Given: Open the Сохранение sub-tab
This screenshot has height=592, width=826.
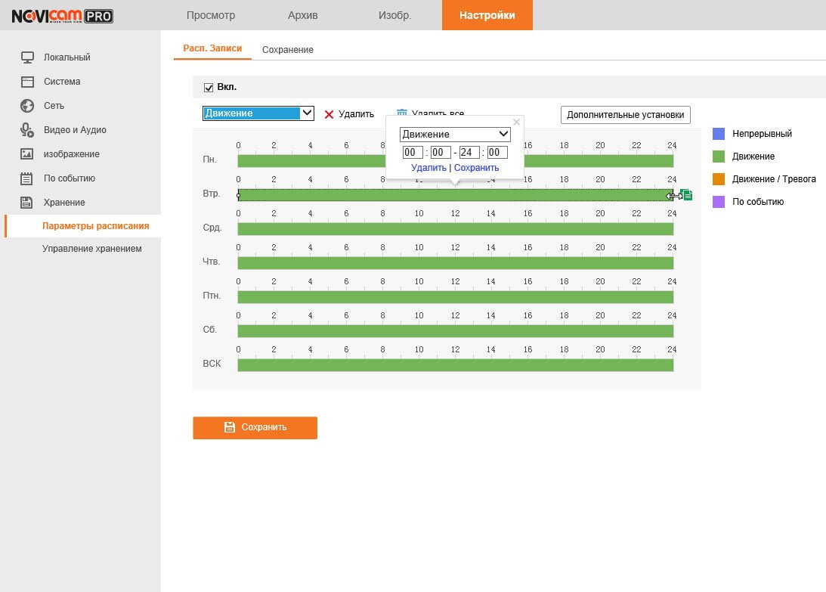Looking at the screenshot, I should point(288,50).
